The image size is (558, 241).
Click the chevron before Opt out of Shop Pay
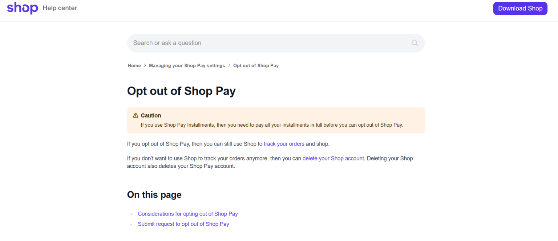pos(229,65)
